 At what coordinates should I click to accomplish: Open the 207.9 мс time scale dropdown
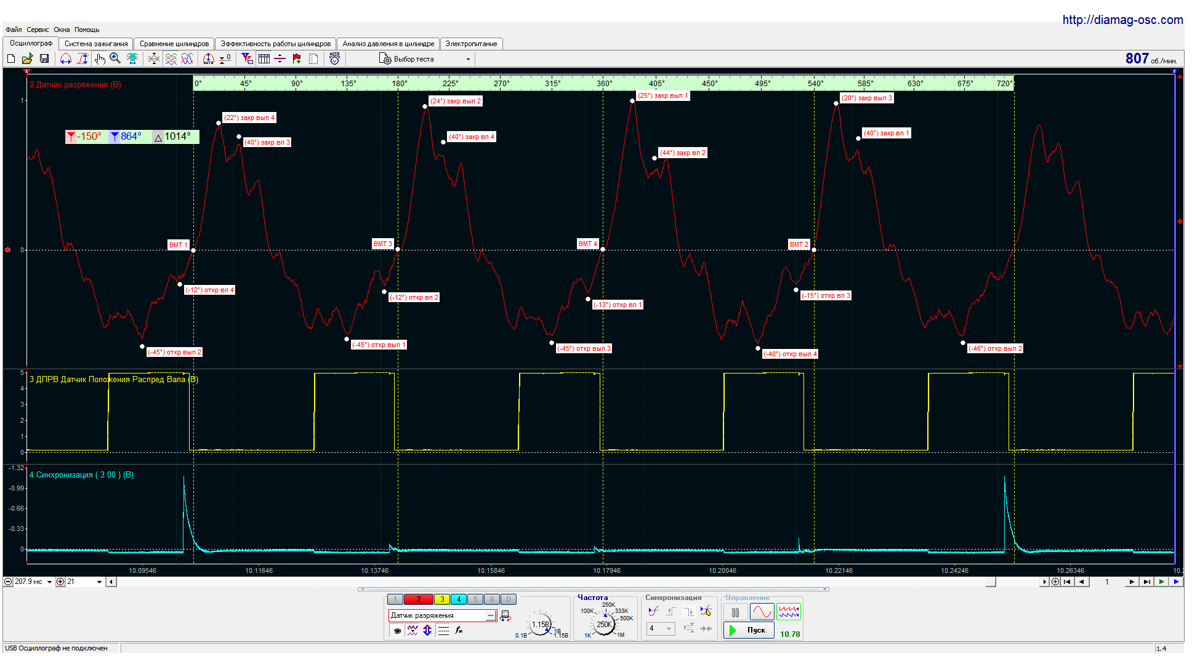click(x=50, y=582)
